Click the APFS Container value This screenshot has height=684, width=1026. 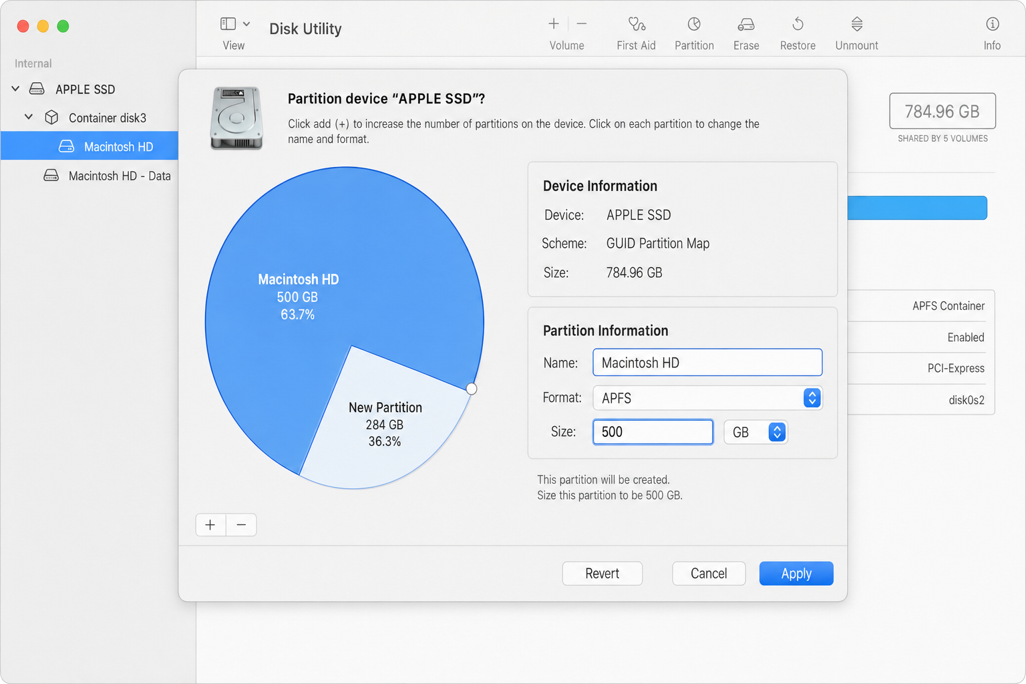pos(949,306)
